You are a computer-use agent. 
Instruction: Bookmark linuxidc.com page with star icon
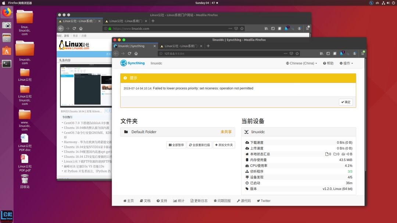click(x=242, y=29)
